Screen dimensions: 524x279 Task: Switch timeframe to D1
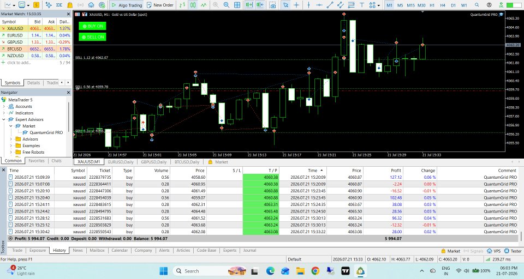tap(453, 5)
